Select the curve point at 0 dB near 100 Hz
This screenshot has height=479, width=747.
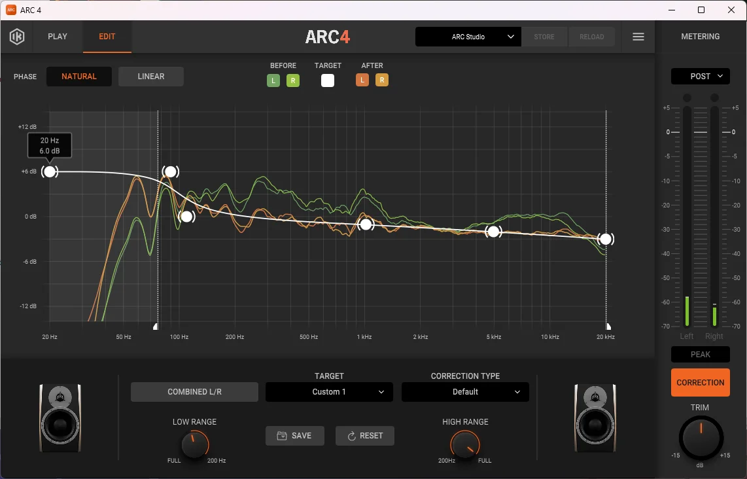pyautogui.click(x=187, y=217)
